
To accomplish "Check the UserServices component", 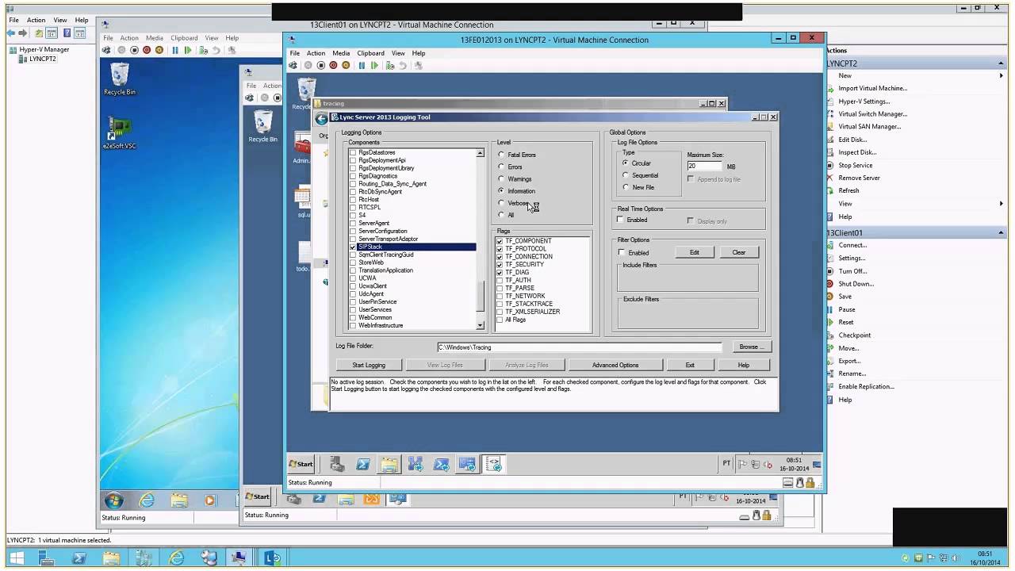I will click(x=353, y=309).
